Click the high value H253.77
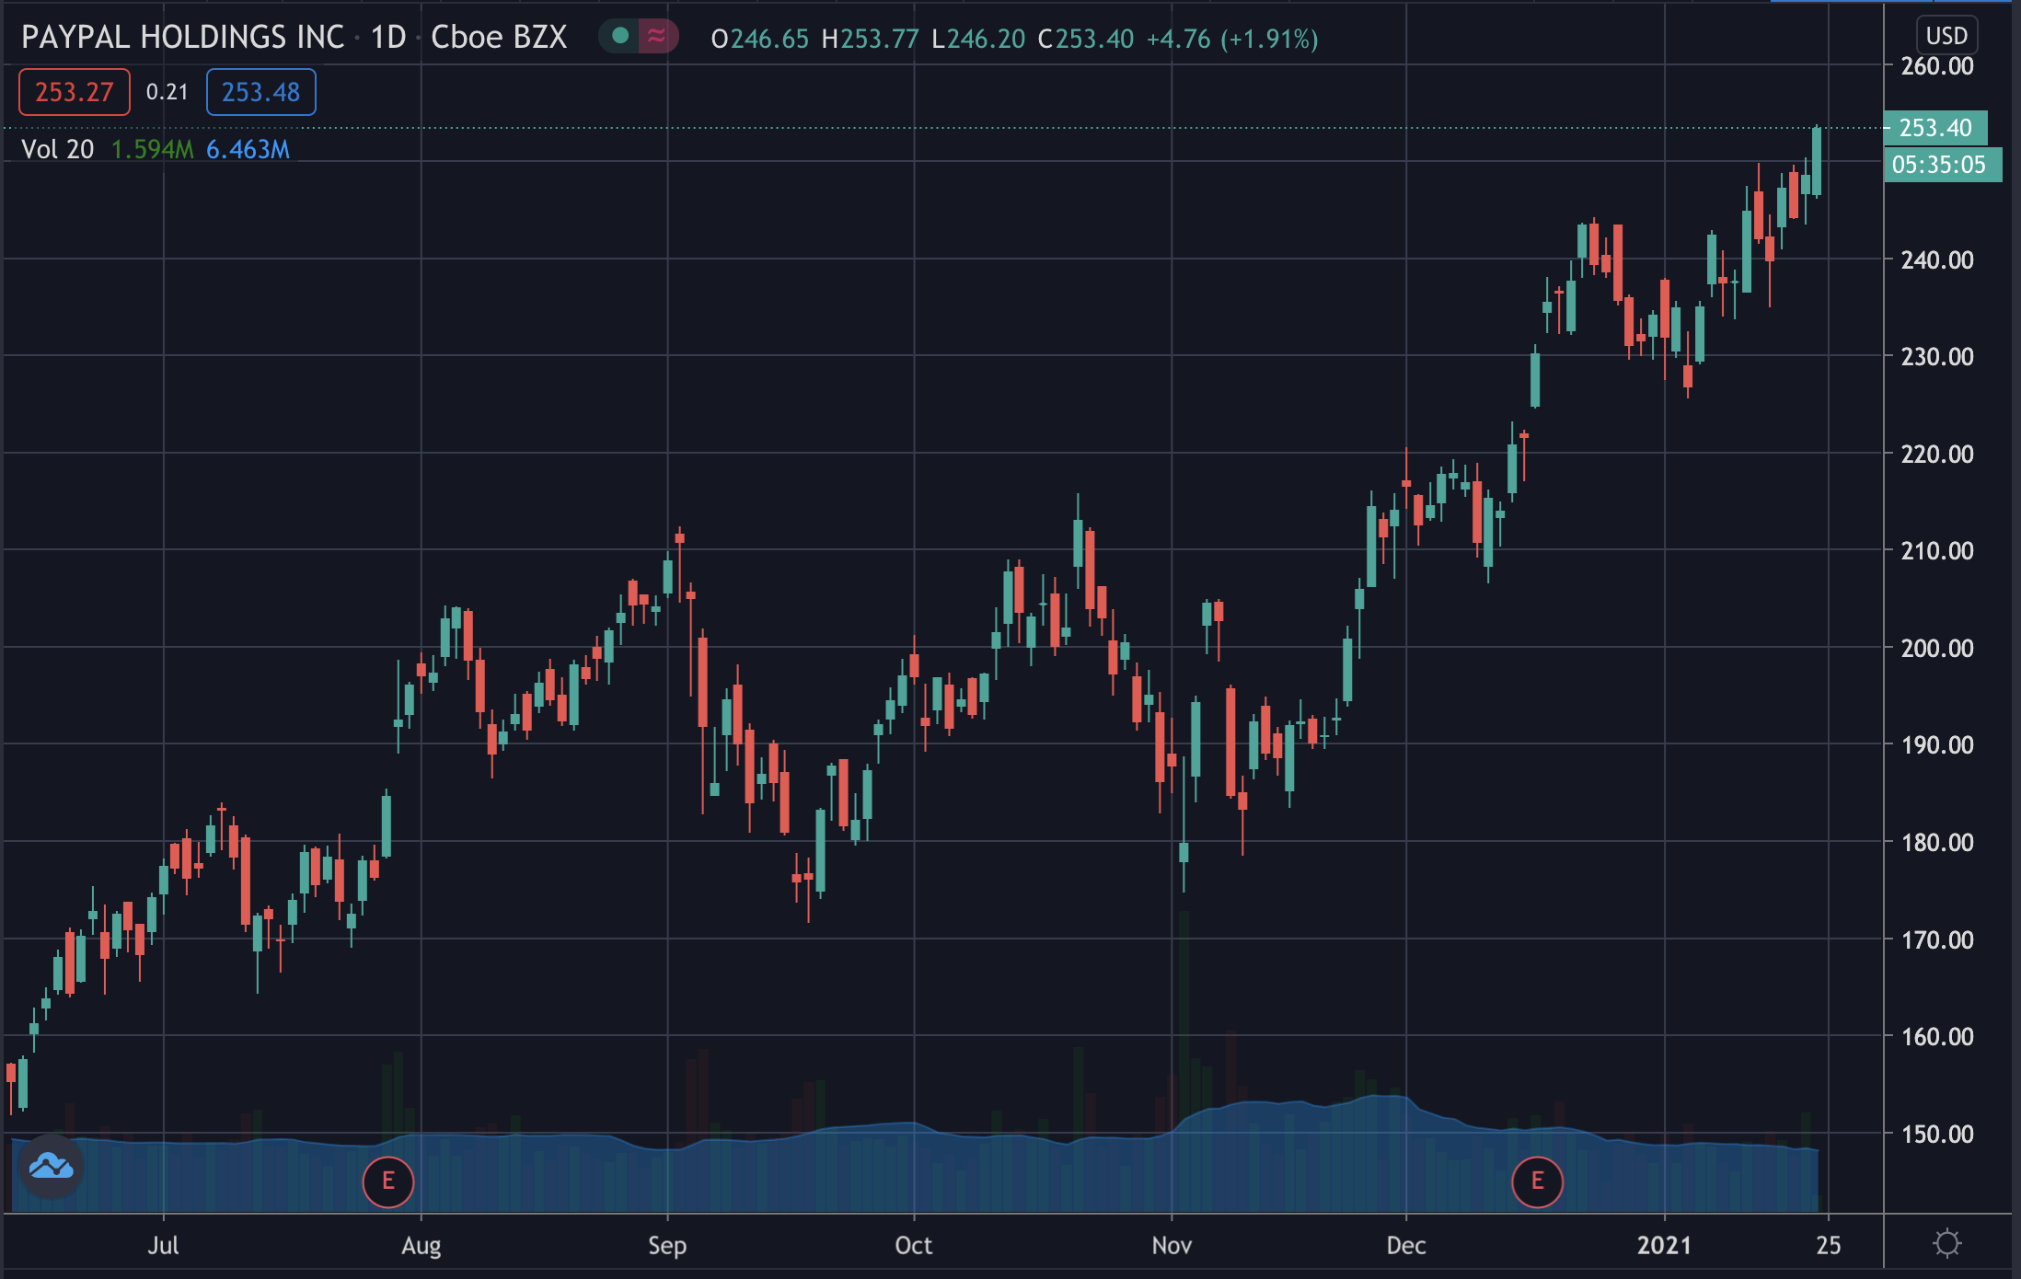Image resolution: width=2021 pixels, height=1279 pixels. [870, 39]
